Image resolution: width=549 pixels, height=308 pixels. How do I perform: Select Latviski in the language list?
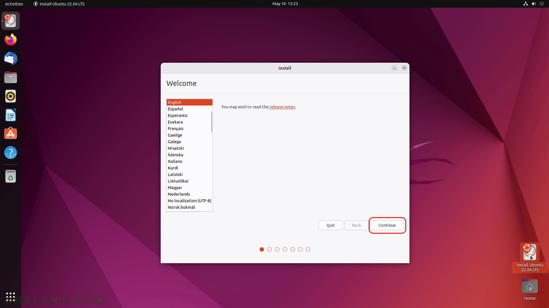pyautogui.click(x=190, y=175)
